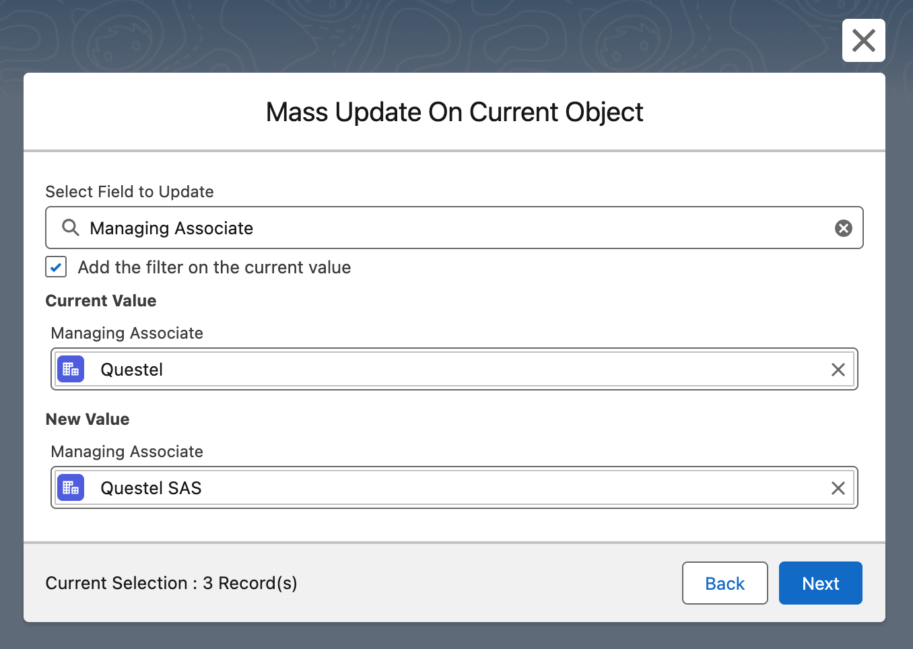Clear the selected Managing Associate field
Image resolution: width=913 pixels, height=649 pixels.
pyautogui.click(x=843, y=228)
